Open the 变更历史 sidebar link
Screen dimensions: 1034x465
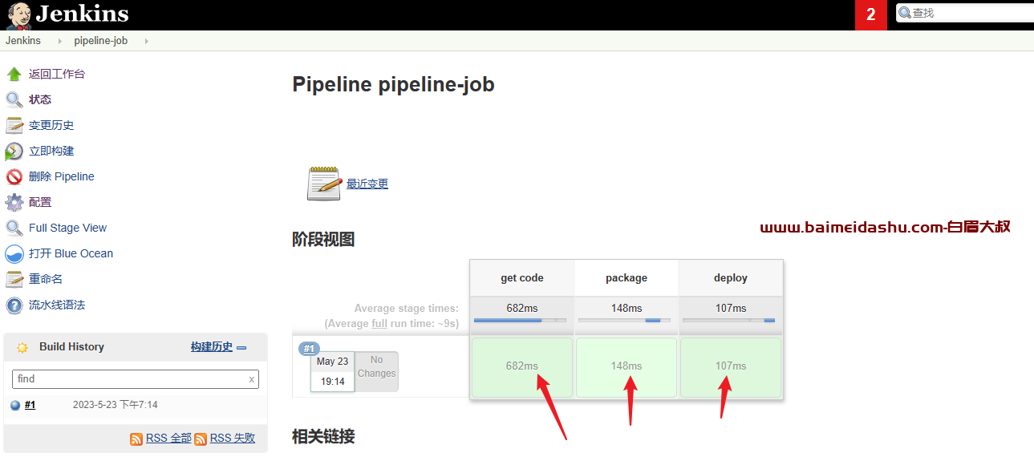(x=51, y=125)
